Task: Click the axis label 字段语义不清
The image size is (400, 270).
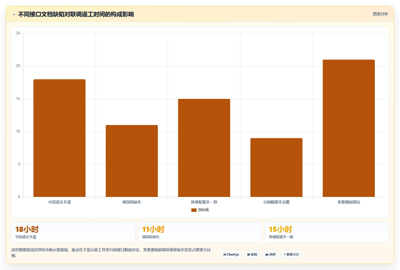Action: click(x=59, y=202)
